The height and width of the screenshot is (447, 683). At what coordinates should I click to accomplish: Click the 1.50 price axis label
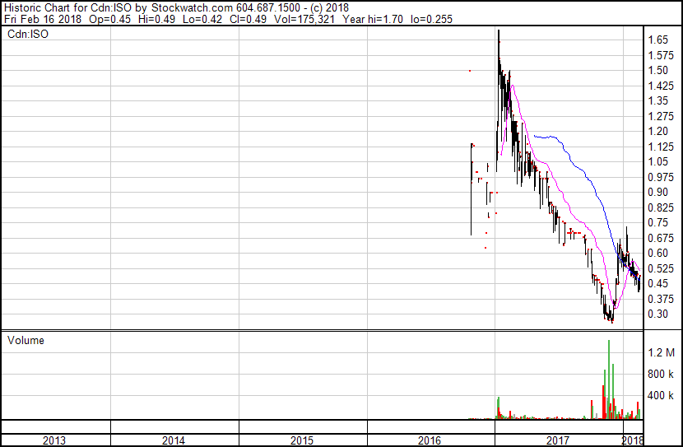pyautogui.click(x=657, y=71)
